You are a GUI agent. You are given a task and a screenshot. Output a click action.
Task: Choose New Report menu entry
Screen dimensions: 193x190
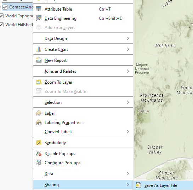[83, 60]
